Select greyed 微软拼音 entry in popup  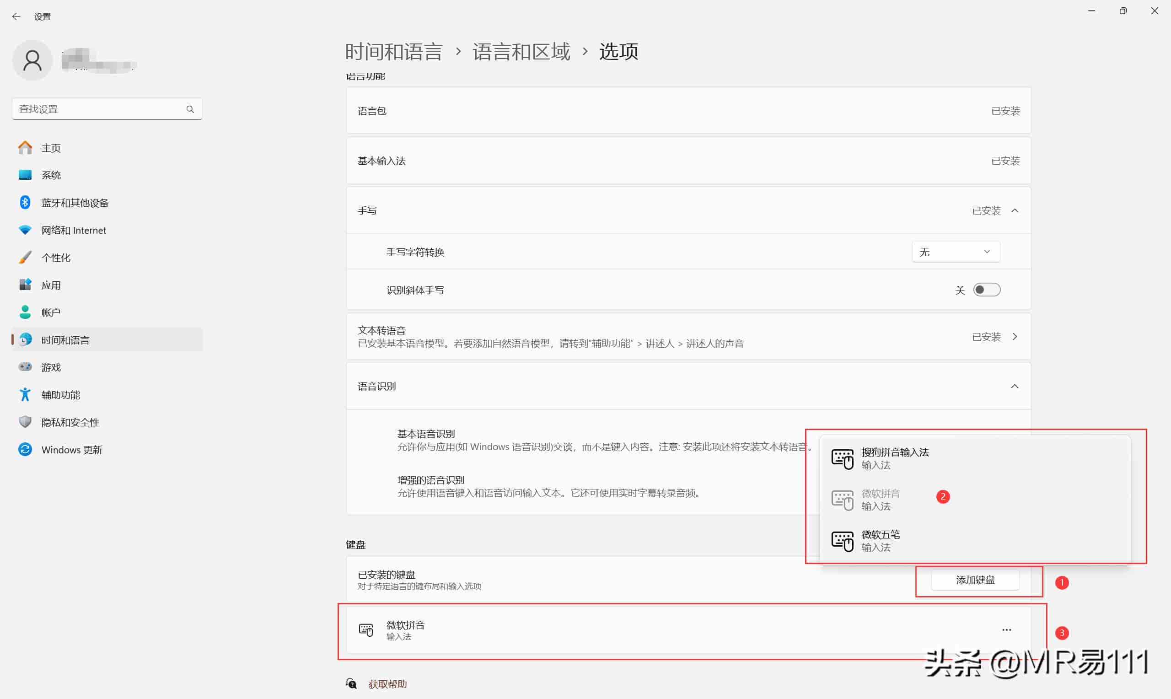click(x=975, y=499)
